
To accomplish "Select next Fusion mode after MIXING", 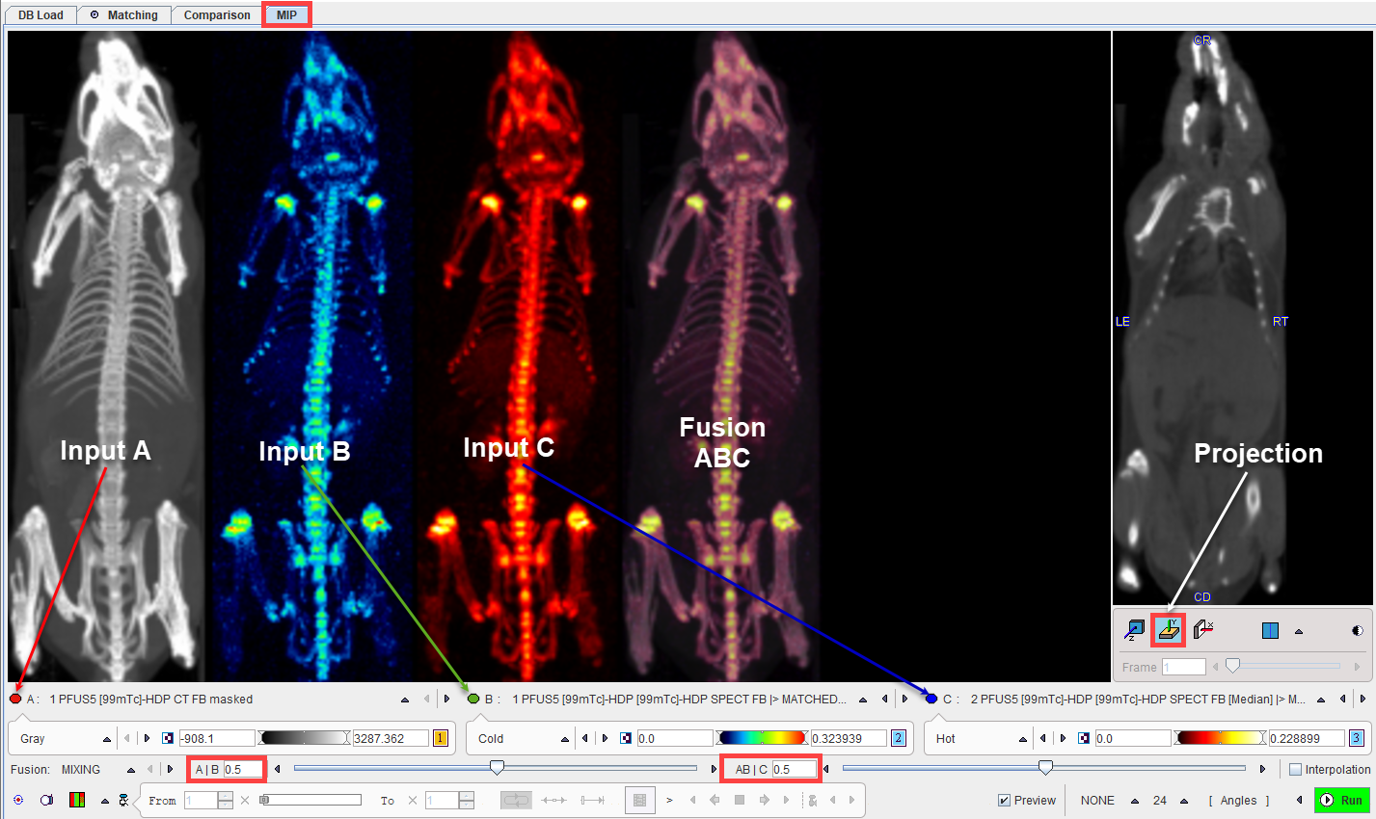I will 171,770.
